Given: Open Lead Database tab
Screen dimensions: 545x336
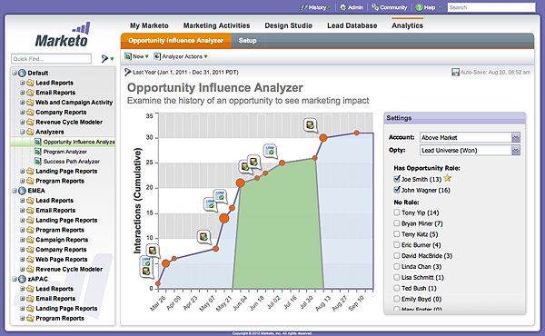Looking at the screenshot, I should [x=352, y=25].
